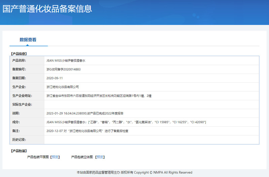Click the NMPA copyright footer text
This screenshot has height=177, width=269.
(x=134, y=172)
